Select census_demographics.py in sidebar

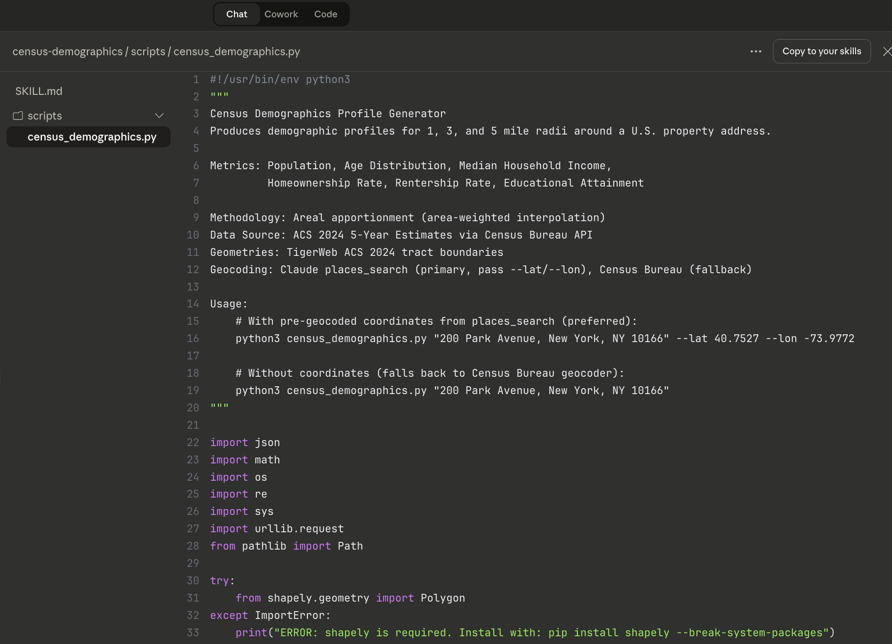click(92, 137)
